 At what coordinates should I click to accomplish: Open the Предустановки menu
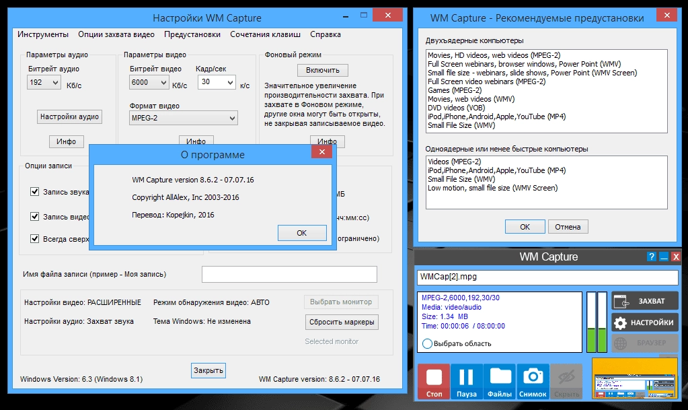(x=192, y=34)
